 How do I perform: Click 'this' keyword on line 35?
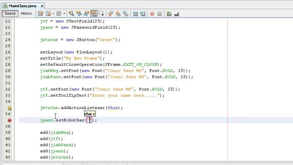(x=113, y=108)
